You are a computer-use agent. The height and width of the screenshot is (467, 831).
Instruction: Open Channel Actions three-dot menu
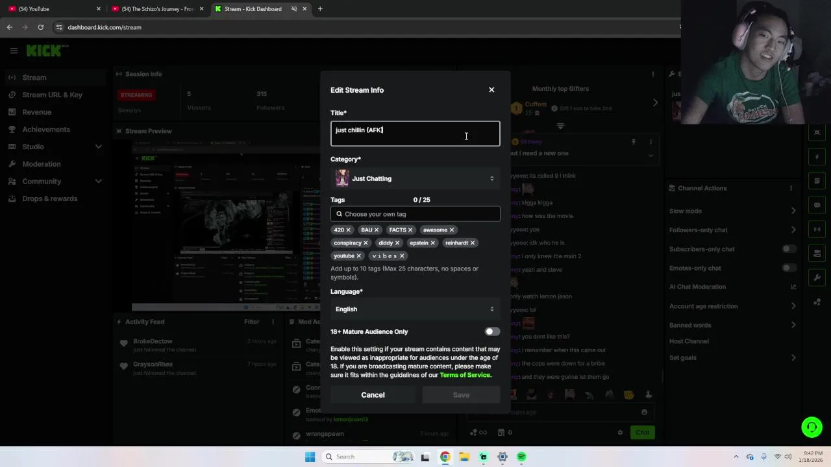[791, 188]
